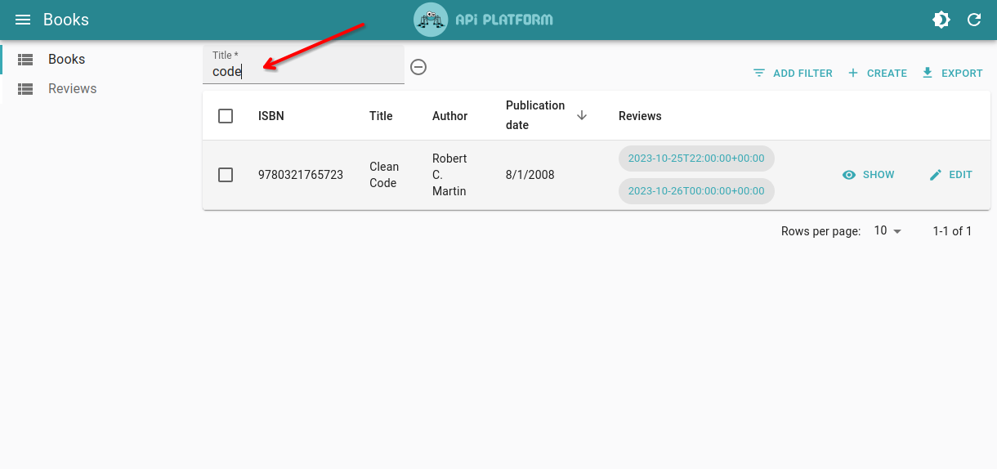Click the Clean Code title cell
This screenshot has width=997, height=469.
click(384, 175)
